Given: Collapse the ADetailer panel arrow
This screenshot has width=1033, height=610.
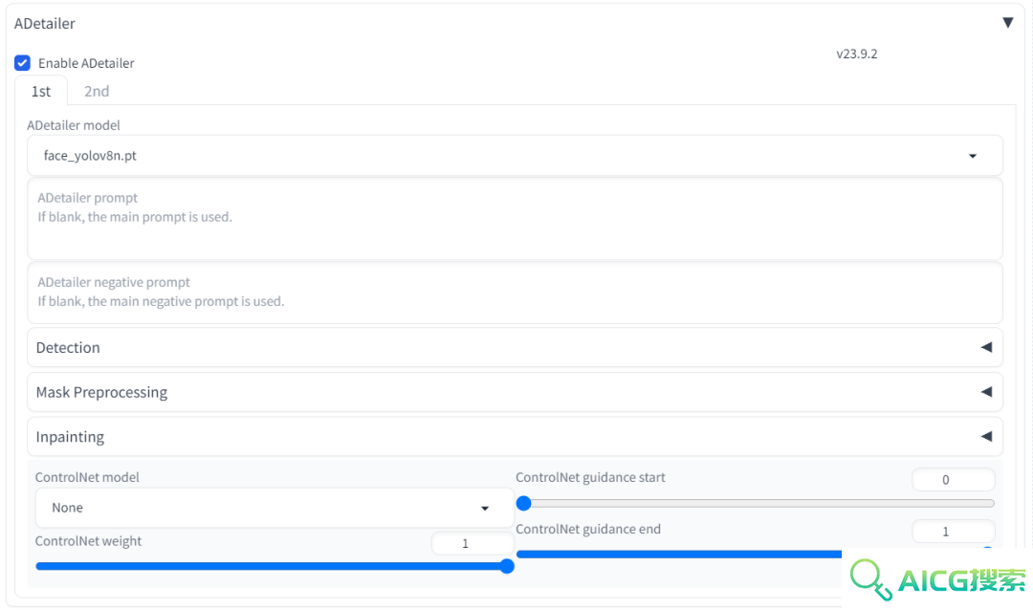Looking at the screenshot, I should (x=1007, y=23).
